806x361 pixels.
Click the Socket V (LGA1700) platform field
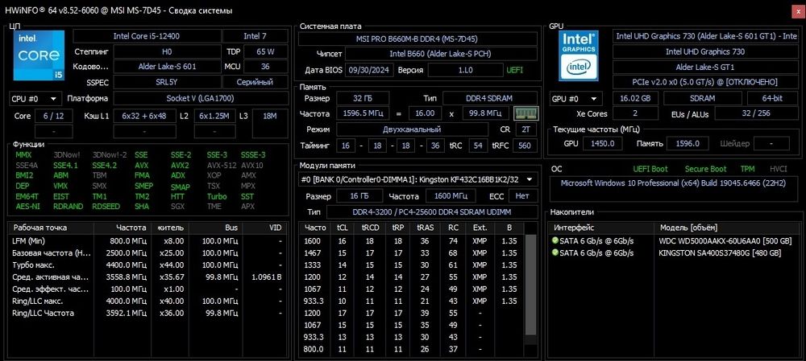coord(201,98)
